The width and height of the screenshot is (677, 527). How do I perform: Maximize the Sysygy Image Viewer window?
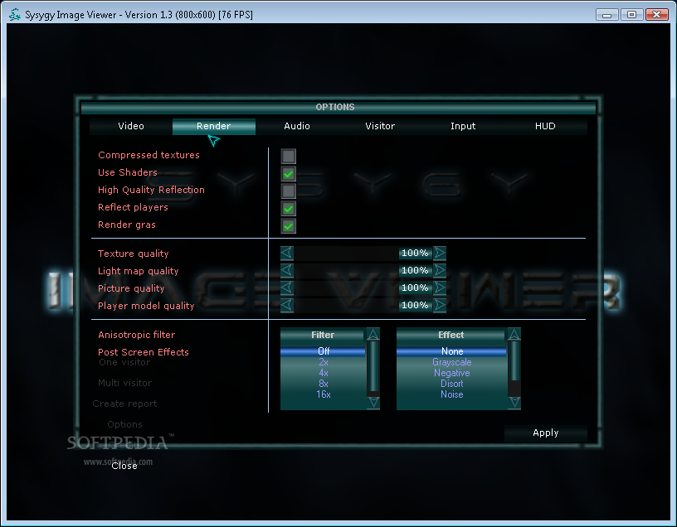631,15
